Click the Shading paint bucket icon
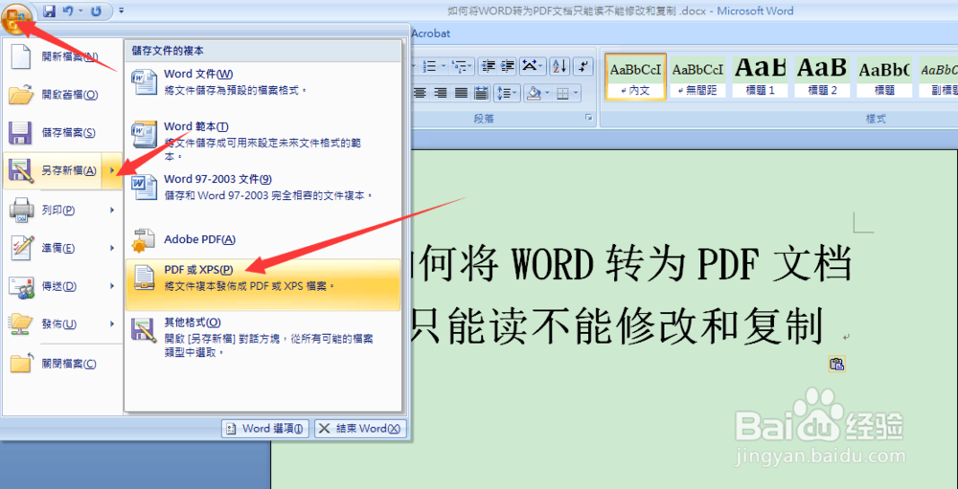 pyautogui.click(x=534, y=93)
